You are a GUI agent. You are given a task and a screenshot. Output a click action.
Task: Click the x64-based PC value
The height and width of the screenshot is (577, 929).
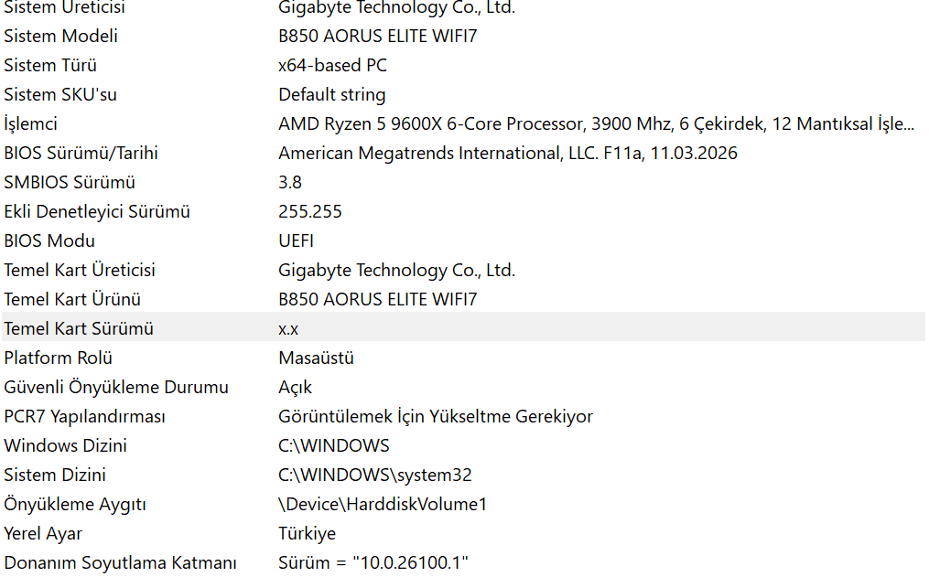coord(332,65)
